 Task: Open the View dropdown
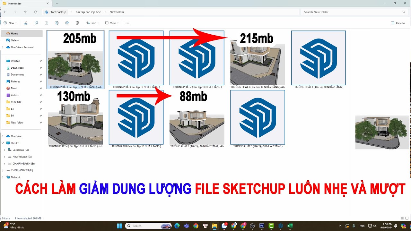pyautogui.click(x=112, y=23)
